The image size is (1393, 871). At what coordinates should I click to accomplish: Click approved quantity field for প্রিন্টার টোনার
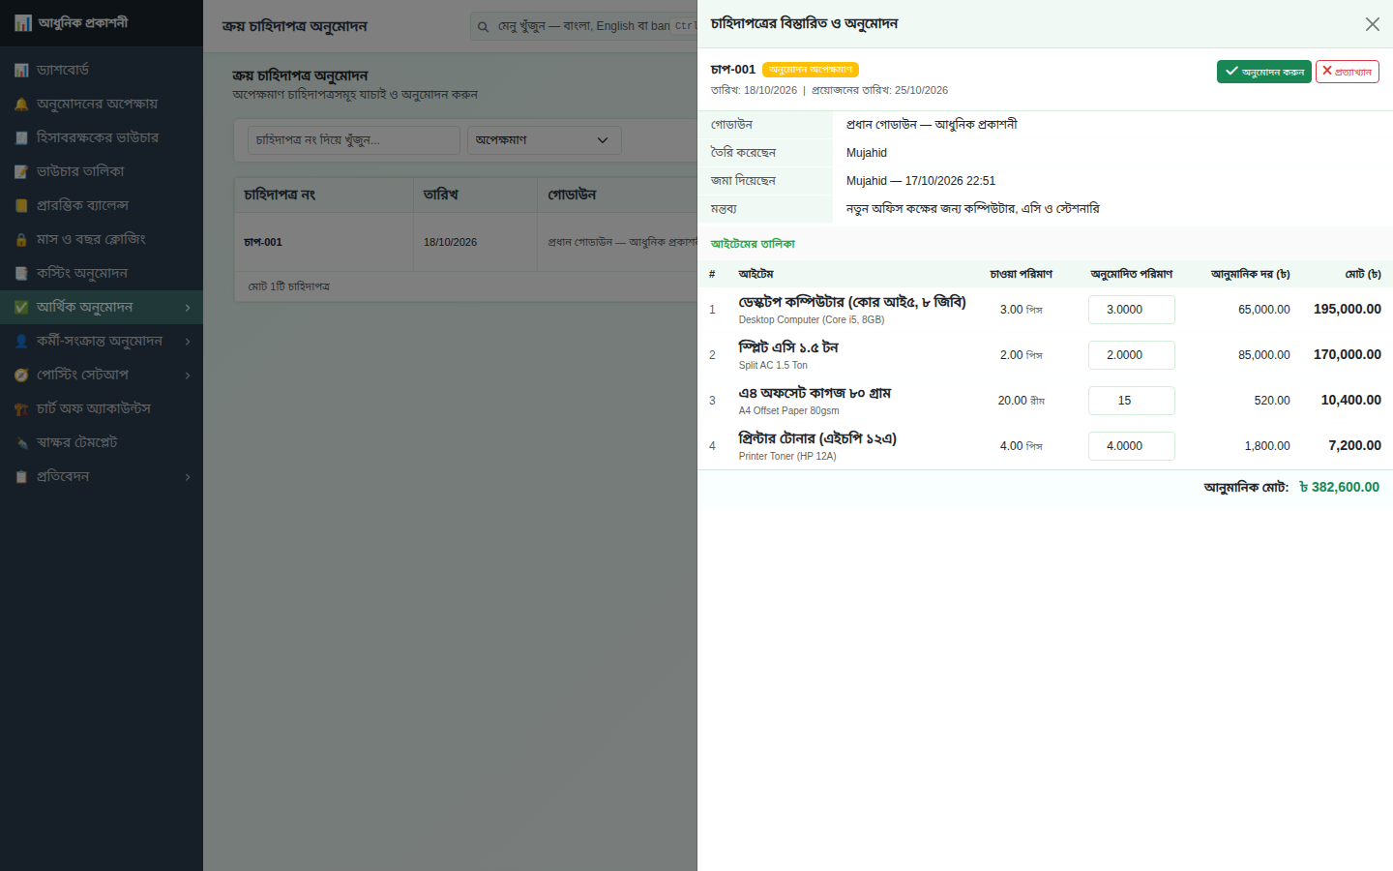pyautogui.click(x=1131, y=446)
